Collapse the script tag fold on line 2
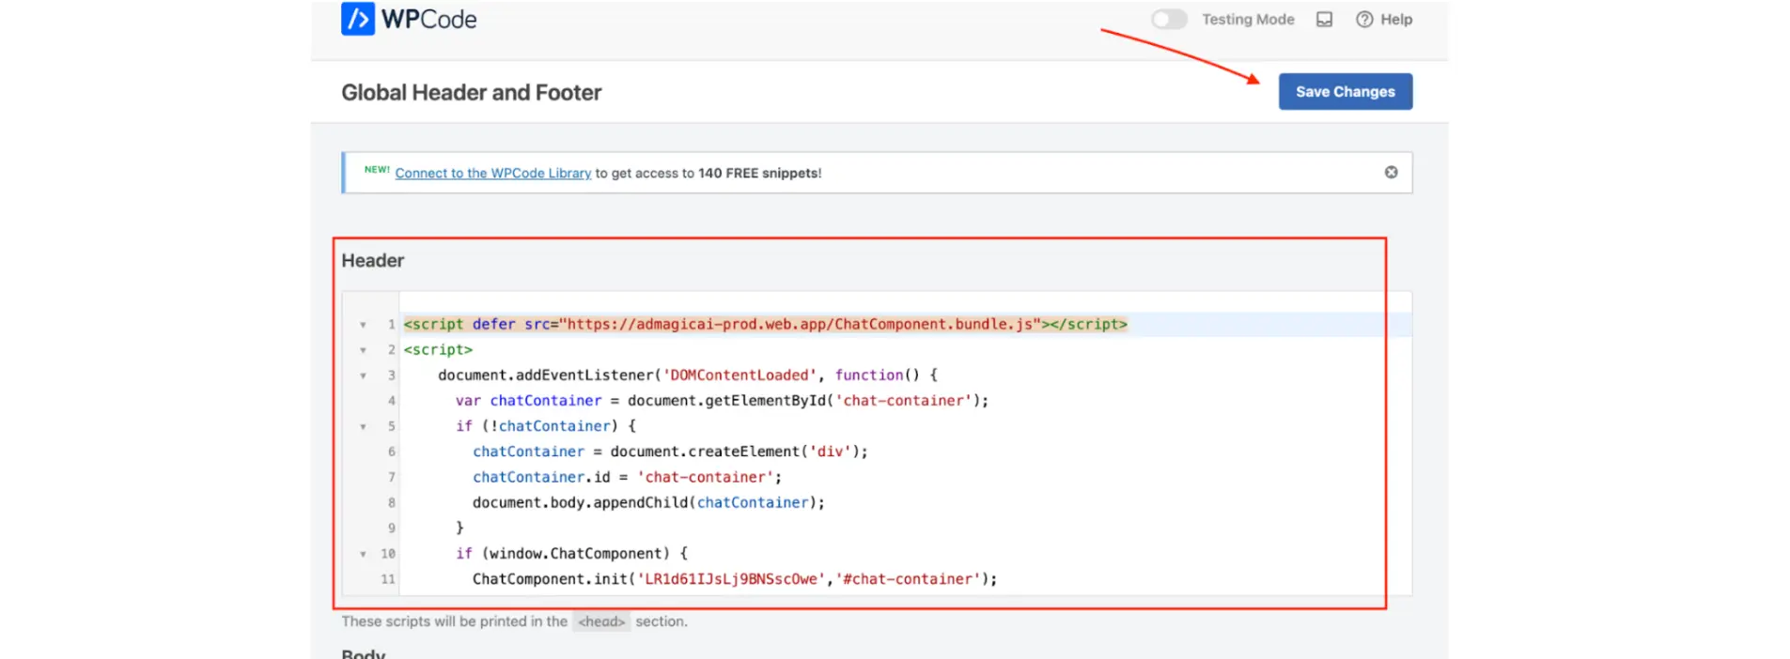 (x=364, y=350)
